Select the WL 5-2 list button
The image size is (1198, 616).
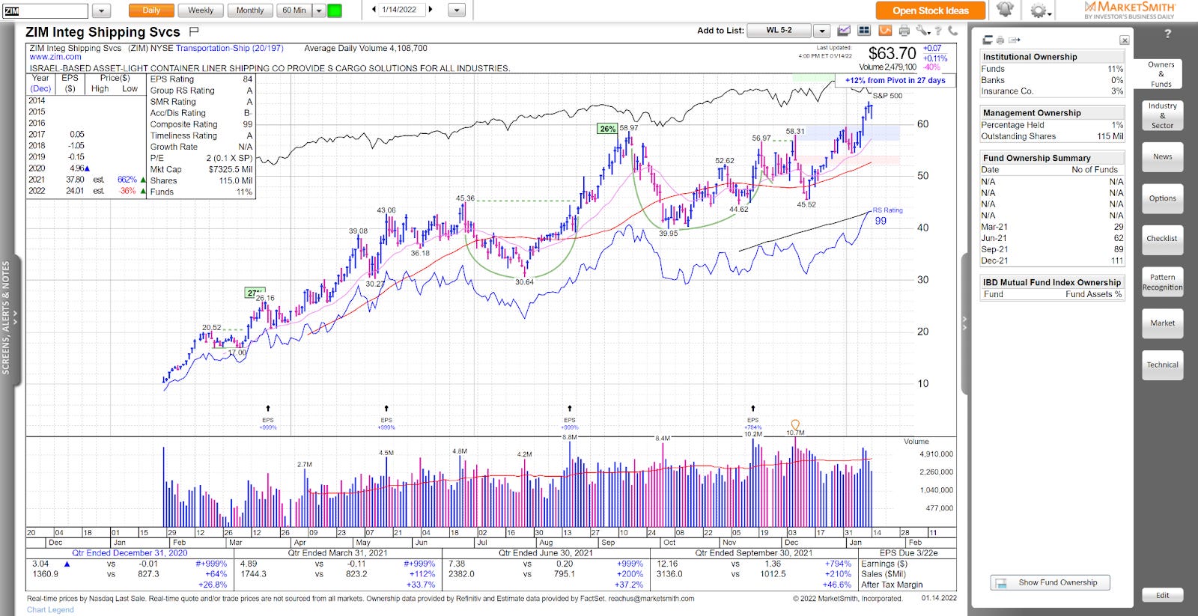tap(779, 31)
